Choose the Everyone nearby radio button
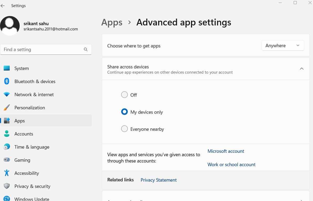 [x=124, y=129]
